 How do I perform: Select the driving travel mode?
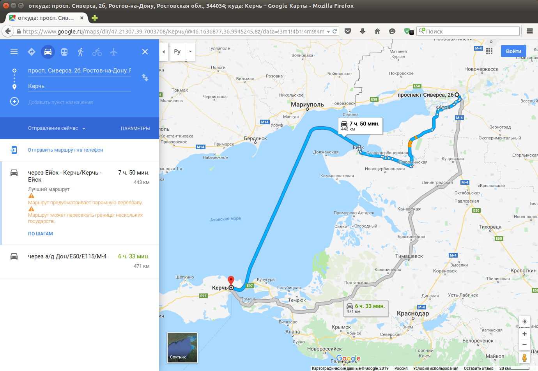(48, 52)
